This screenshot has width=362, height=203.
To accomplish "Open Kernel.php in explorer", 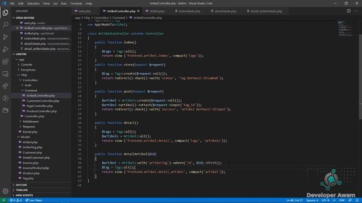I will [x=30, y=132].
